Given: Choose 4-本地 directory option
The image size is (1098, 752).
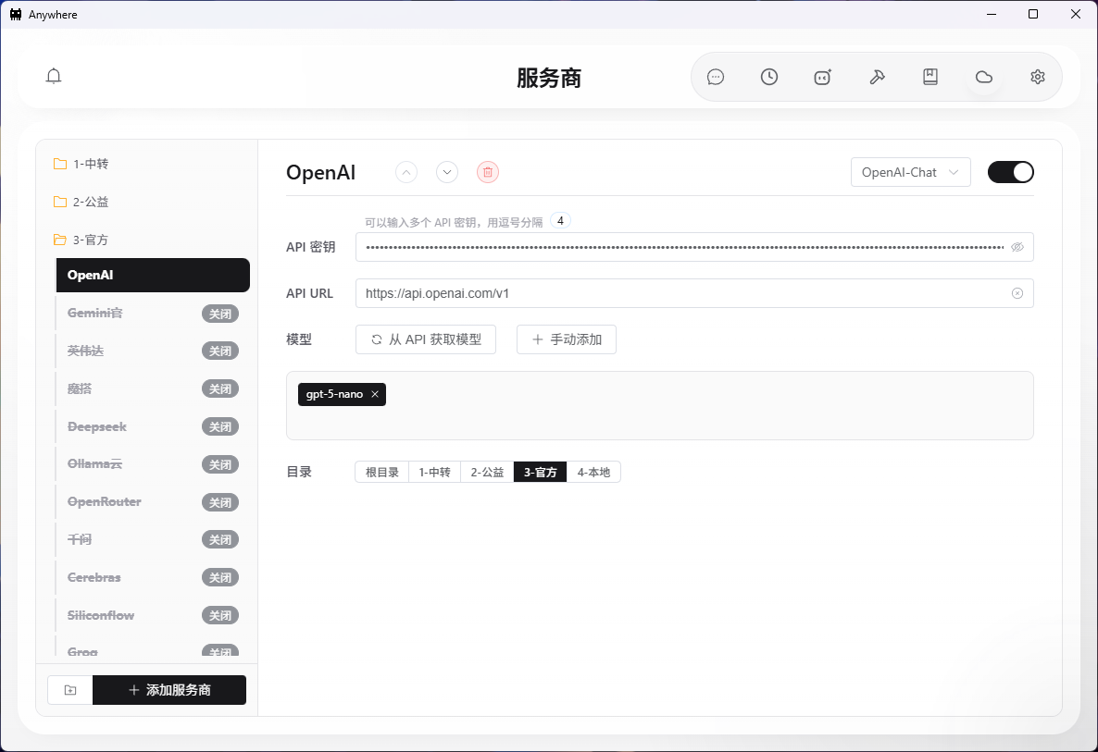Looking at the screenshot, I should tap(593, 472).
